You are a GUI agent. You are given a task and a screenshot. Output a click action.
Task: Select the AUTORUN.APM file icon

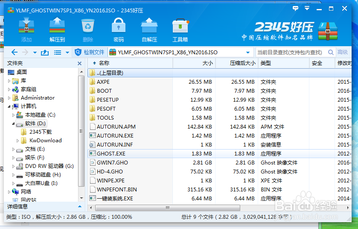click(93, 126)
